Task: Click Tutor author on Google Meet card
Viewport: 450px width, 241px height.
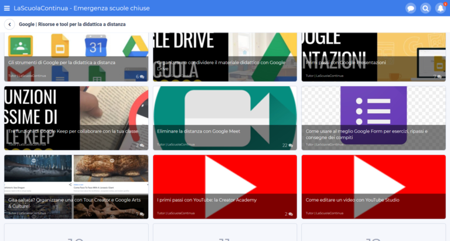Action: (x=176, y=144)
